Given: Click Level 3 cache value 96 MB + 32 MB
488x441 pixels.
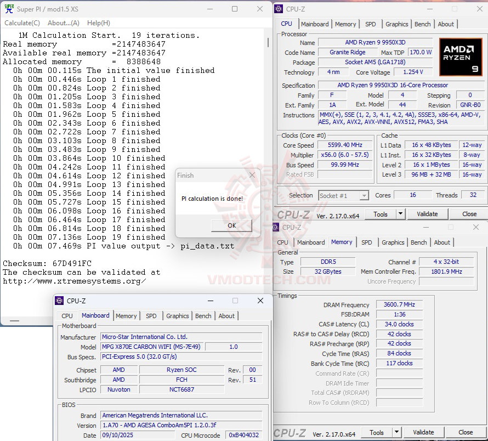Looking at the screenshot, I should [x=431, y=174].
